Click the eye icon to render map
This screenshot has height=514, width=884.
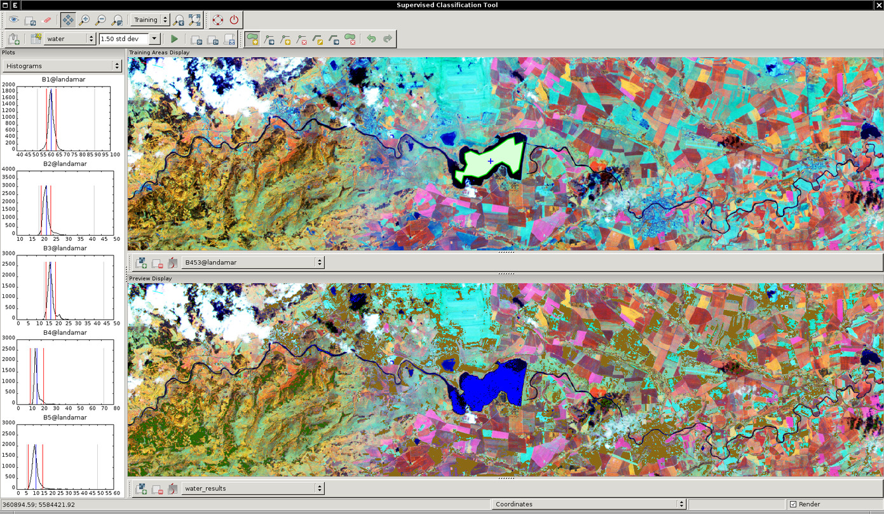(x=13, y=20)
